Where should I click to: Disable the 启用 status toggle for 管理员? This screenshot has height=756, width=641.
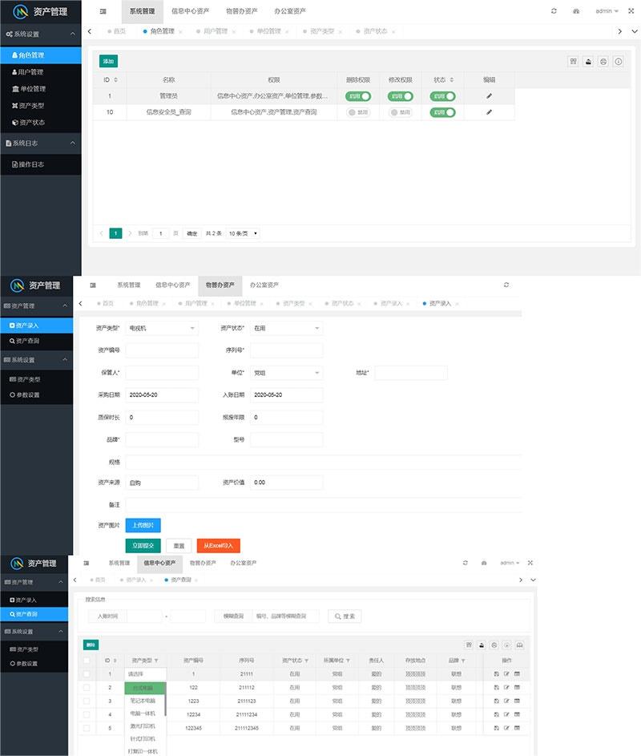click(441, 96)
